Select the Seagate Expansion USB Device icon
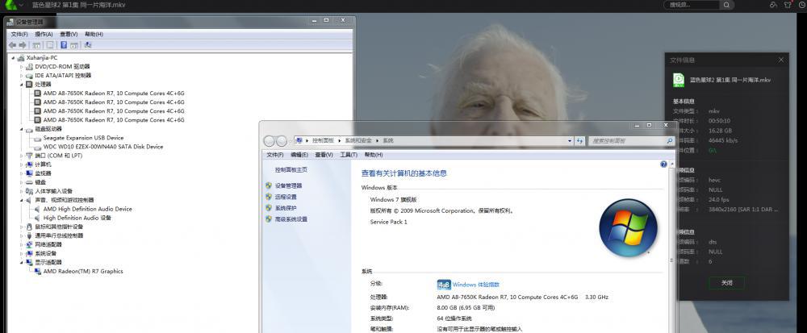The image size is (807, 333). click(38, 138)
